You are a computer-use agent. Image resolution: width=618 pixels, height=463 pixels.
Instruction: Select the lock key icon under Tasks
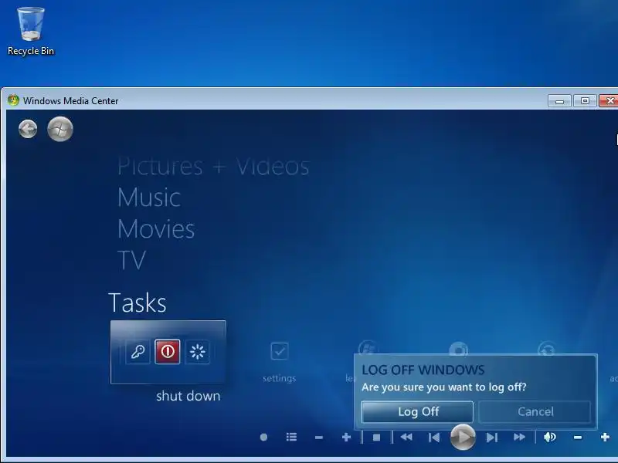click(138, 352)
